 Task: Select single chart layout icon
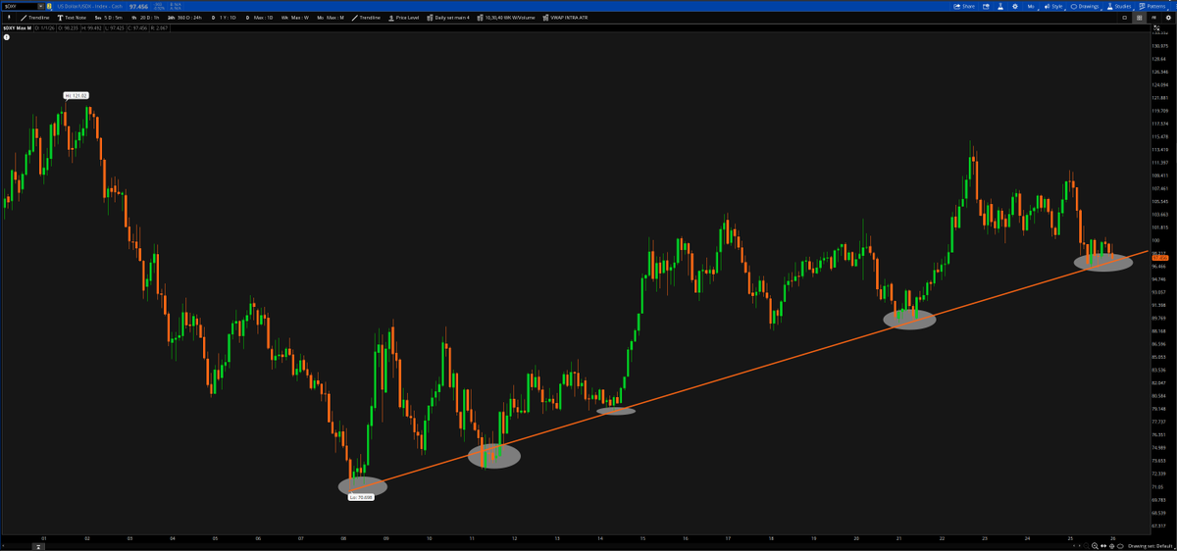pyautogui.click(x=1124, y=18)
